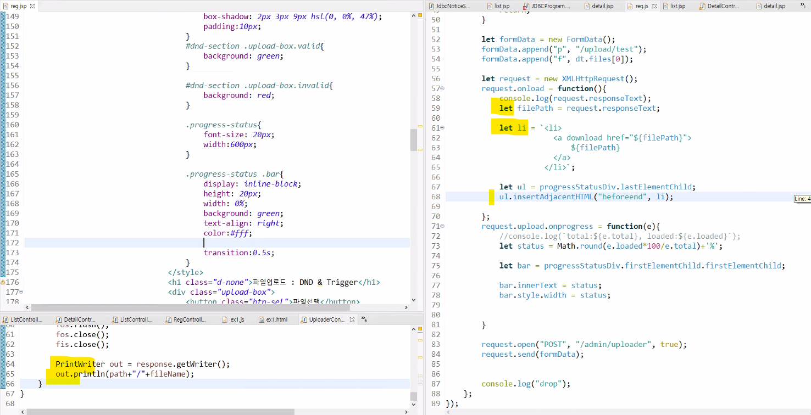The height and width of the screenshot is (415, 811).
Task: Click the Uploader editor vertical scrollbar thumb
Action: pos(414,397)
